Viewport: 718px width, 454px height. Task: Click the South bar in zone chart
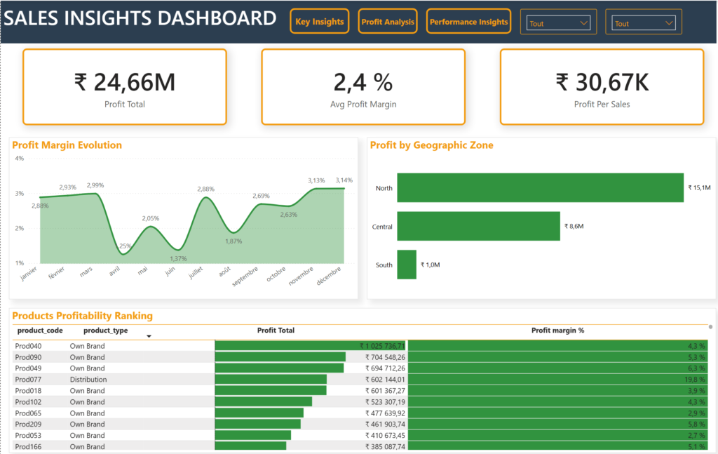(407, 265)
